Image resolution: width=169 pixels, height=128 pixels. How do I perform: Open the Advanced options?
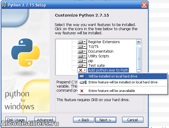45,120
